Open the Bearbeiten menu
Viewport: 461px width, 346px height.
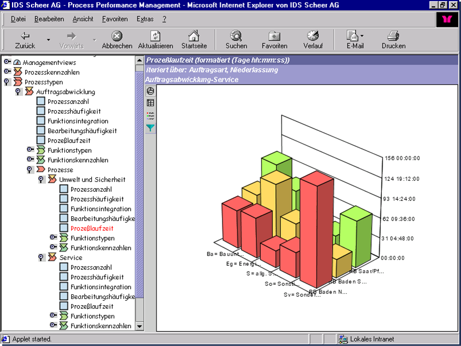pyautogui.click(x=49, y=19)
